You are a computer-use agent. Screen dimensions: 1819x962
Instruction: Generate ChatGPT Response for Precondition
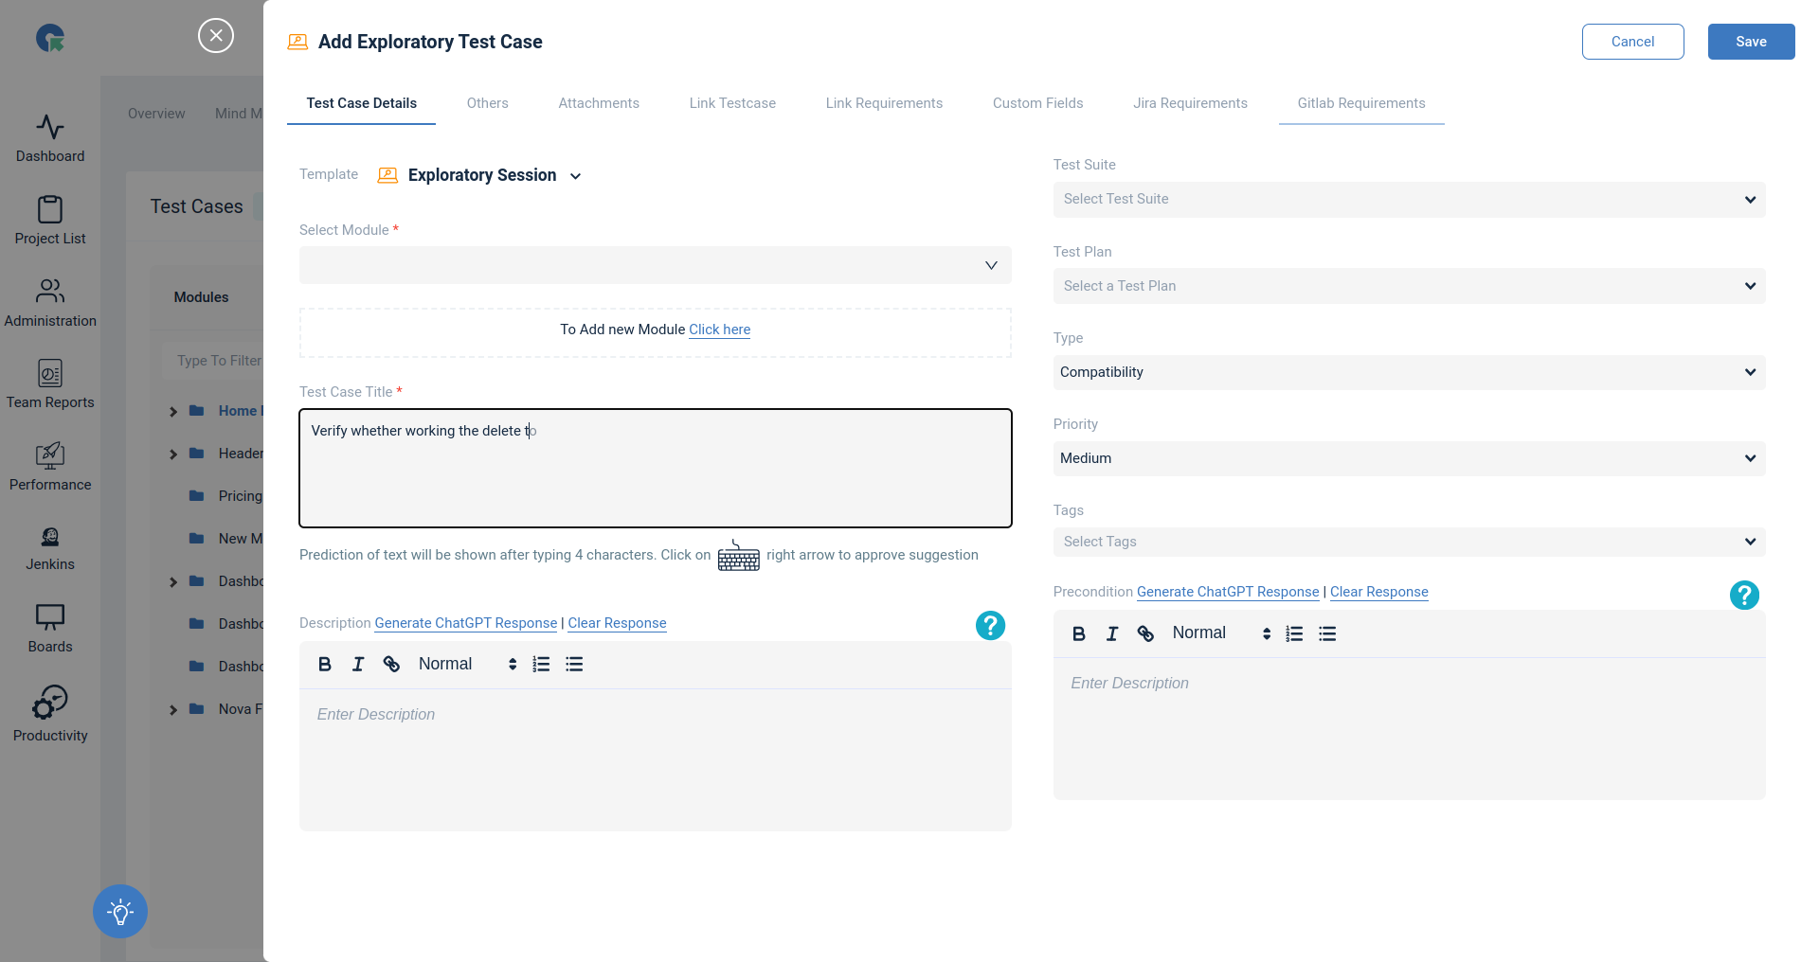[1228, 592]
